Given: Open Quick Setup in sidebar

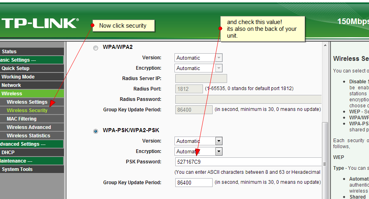Looking at the screenshot, I should tap(32, 68).
